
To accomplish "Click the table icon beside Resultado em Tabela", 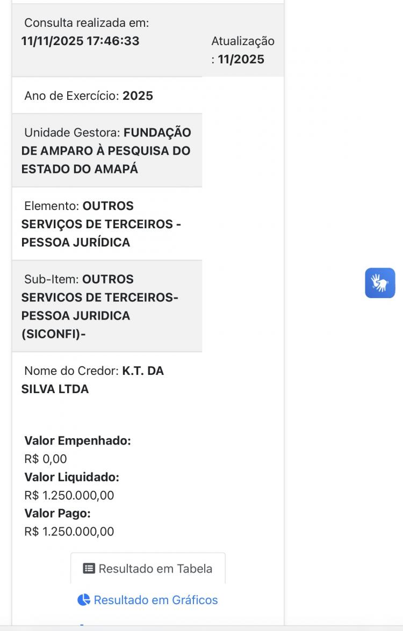I will click(89, 569).
